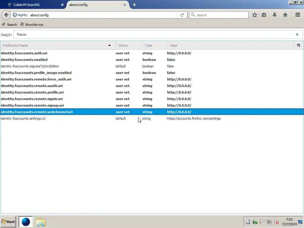Open the hamburger menu

coord(298,15)
